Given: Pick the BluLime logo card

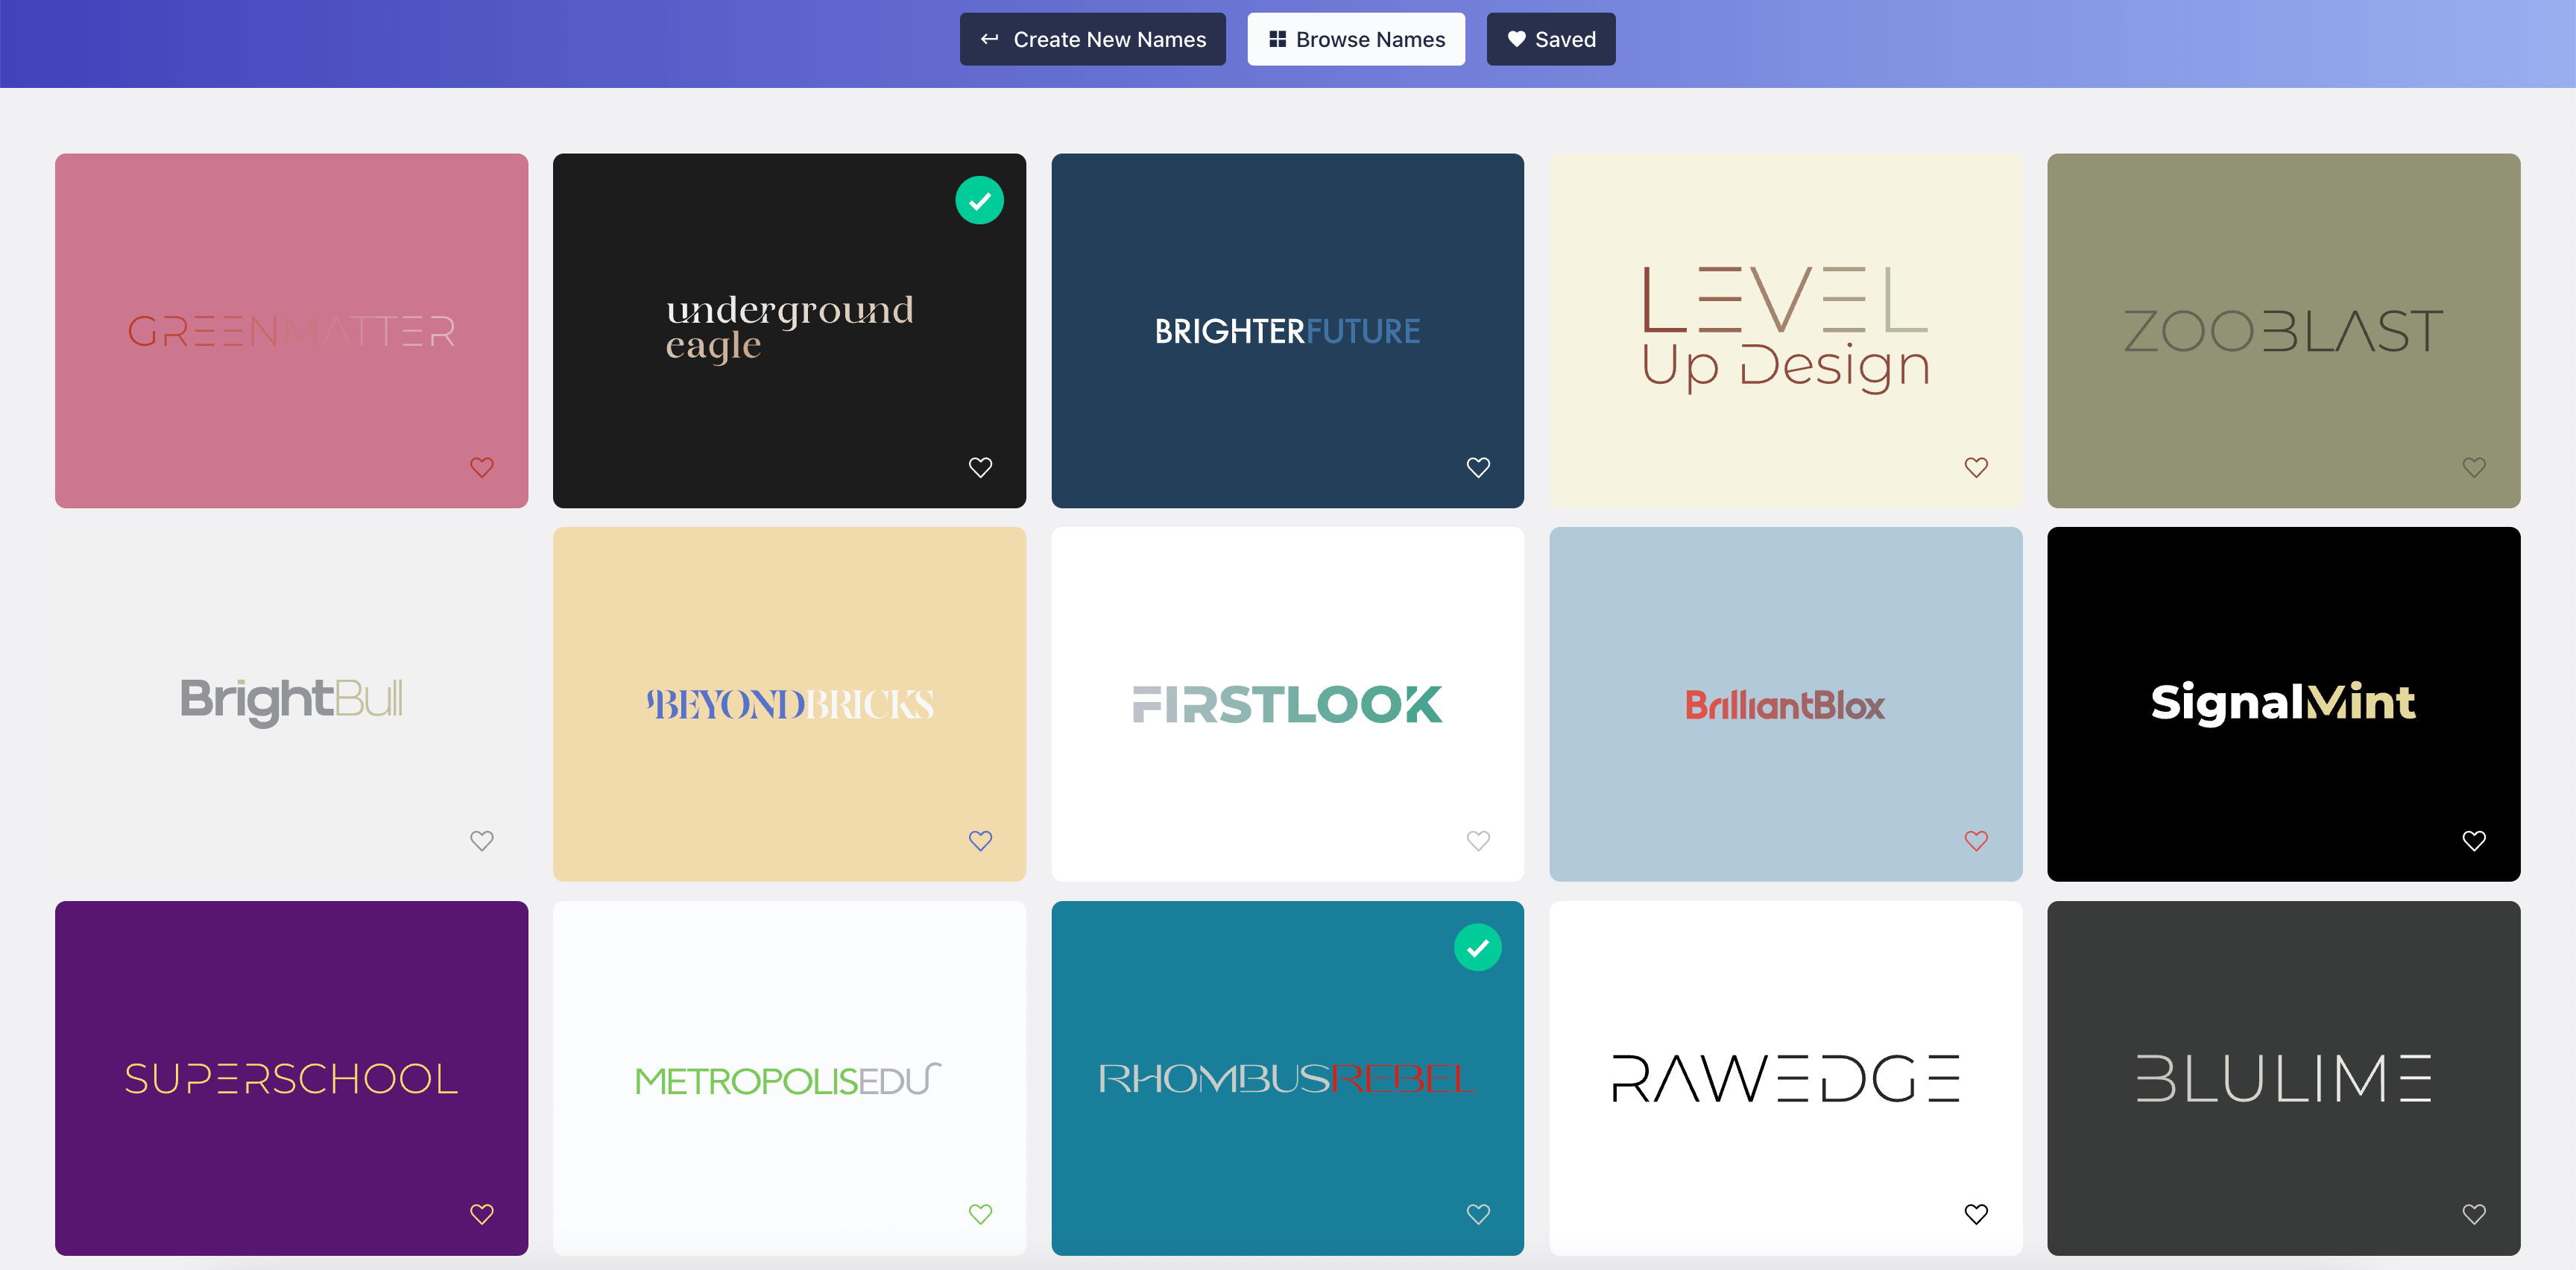Looking at the screenshot, I should (2283, 1078).
